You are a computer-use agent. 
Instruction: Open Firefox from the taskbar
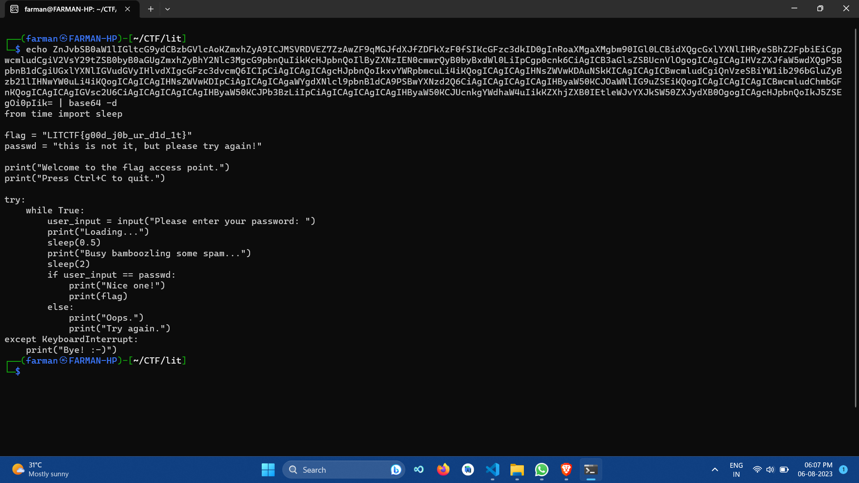443,470
